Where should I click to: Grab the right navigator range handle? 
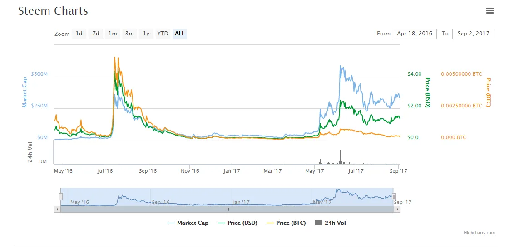point(394,197)
